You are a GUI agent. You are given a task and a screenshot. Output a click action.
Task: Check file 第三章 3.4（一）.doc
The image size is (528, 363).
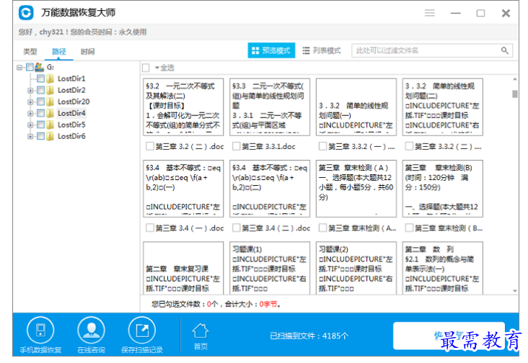[x=150, y=228]
